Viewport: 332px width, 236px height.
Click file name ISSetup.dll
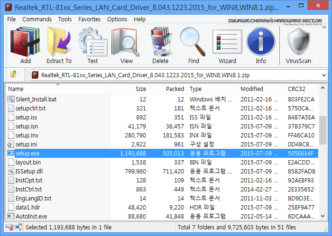point(29,171)
